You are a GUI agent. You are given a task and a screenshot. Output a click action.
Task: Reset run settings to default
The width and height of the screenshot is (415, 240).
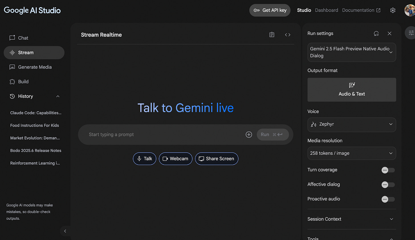[376, 33]
